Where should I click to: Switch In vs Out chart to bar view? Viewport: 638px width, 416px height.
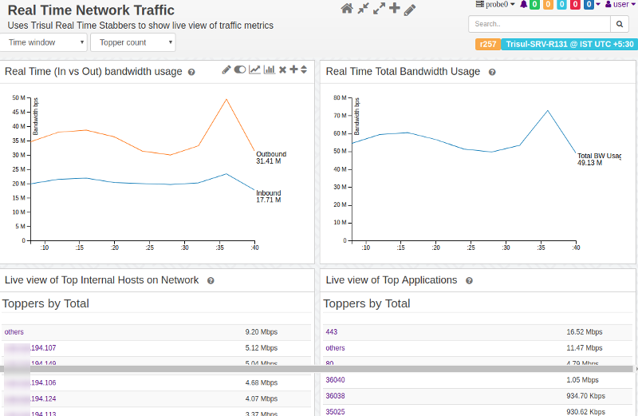coord(270,70)
